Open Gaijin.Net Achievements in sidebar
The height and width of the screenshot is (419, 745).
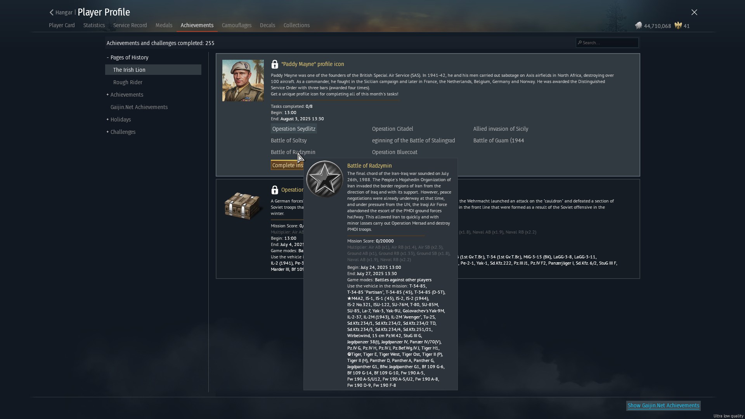point(139,107)
